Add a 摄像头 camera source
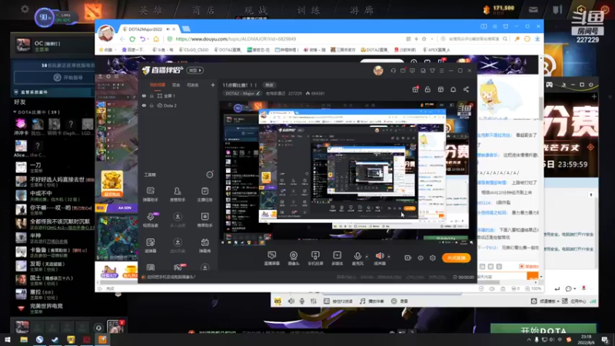 (x=294, y=258)
